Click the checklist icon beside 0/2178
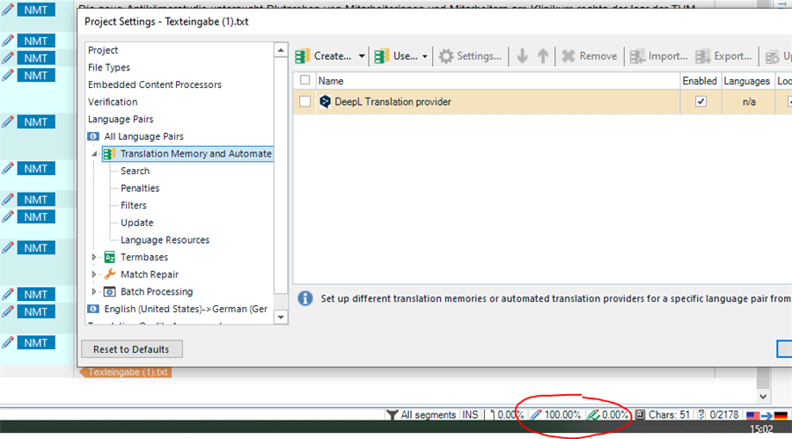This screenshot has width=792, height=439. point(701,414)
